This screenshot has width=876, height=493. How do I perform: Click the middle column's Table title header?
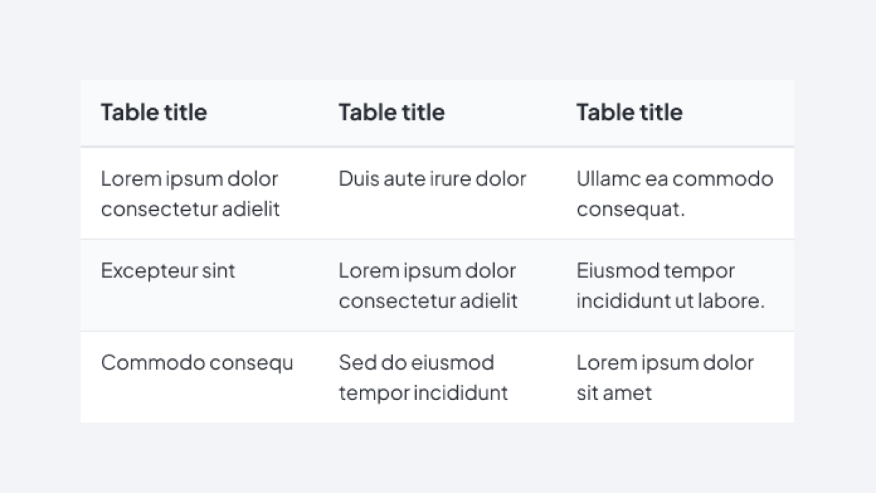(391, 112)
